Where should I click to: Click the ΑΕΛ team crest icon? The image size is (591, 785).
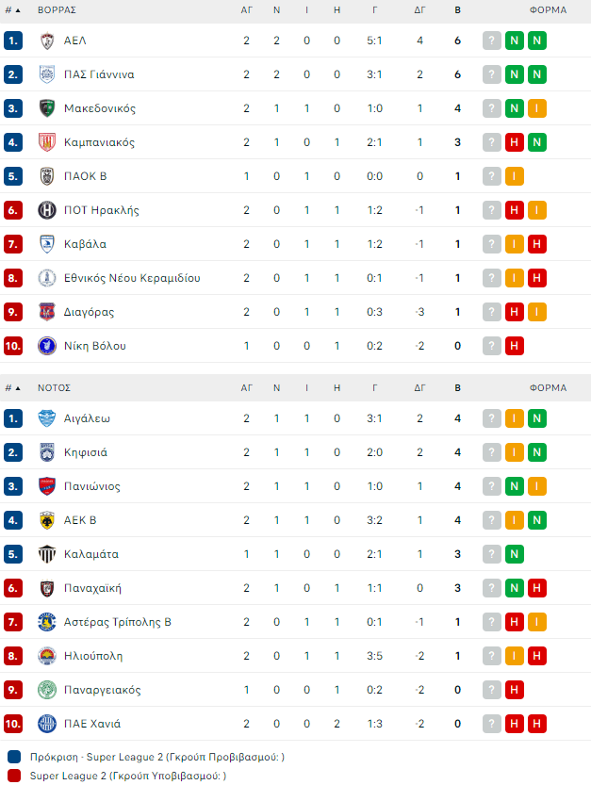47,41
